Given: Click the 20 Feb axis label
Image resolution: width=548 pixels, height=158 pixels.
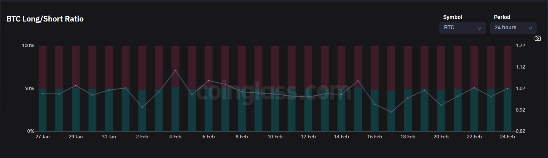Looking at the screenshot, I should point(441,137).
